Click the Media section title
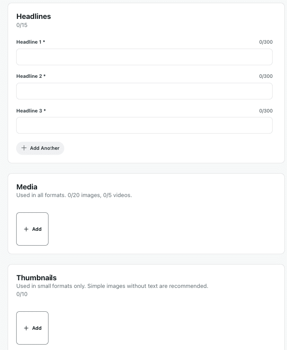Image resolution: width=287 pixels, height=350 pixels. (x=27, y=187)
